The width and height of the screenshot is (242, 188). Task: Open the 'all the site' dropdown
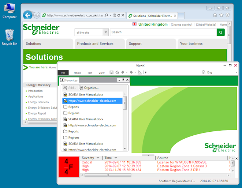click(105, 32)
